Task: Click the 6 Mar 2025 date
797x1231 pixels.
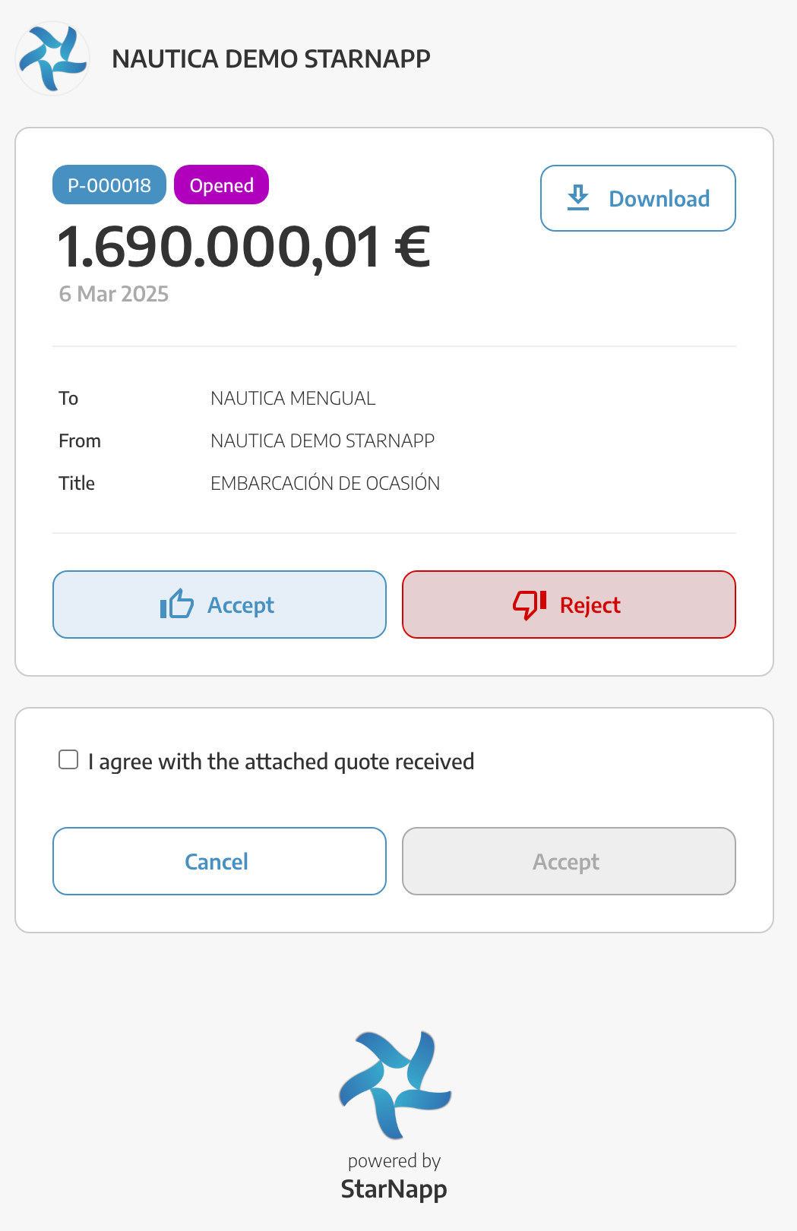Action: (x=114, y=294)
